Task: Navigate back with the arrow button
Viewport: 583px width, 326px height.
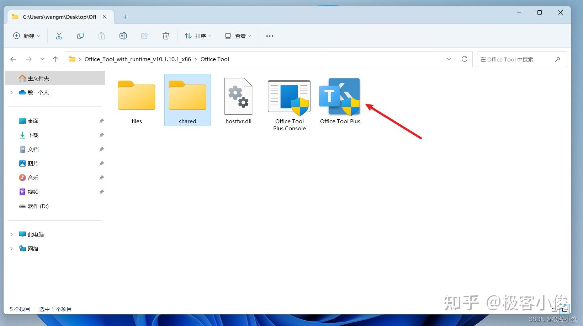Action: tap(13, 59)
